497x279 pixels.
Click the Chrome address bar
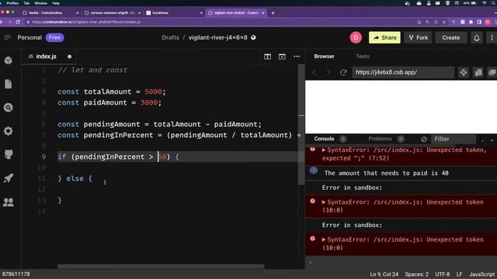click(x=219, y=22)
